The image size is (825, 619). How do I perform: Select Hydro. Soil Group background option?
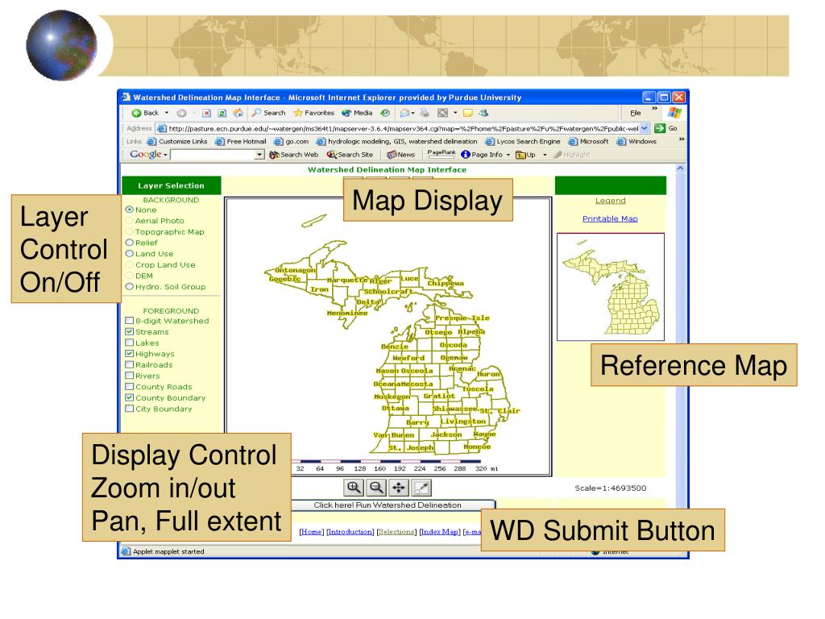pyautogui.click(x=130, y=287)
